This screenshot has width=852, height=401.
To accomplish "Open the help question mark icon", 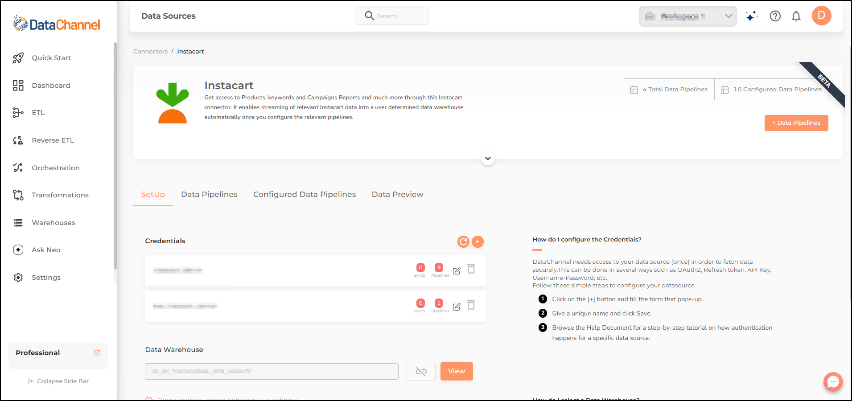I will (x=775, y=16).
